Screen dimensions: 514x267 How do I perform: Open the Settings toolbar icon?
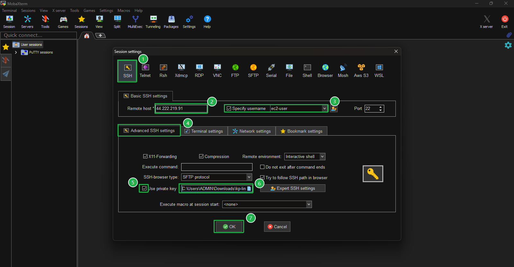click(x=189, y=22)
